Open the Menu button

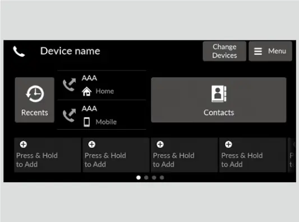[270, 51]
